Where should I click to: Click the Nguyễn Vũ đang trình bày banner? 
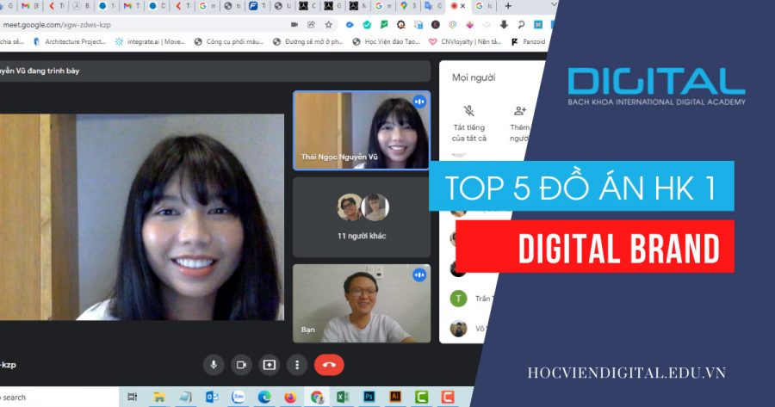point(215,71)
